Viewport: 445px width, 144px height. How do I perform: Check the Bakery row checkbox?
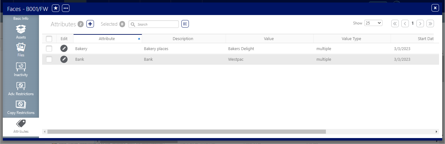(49, 49)
